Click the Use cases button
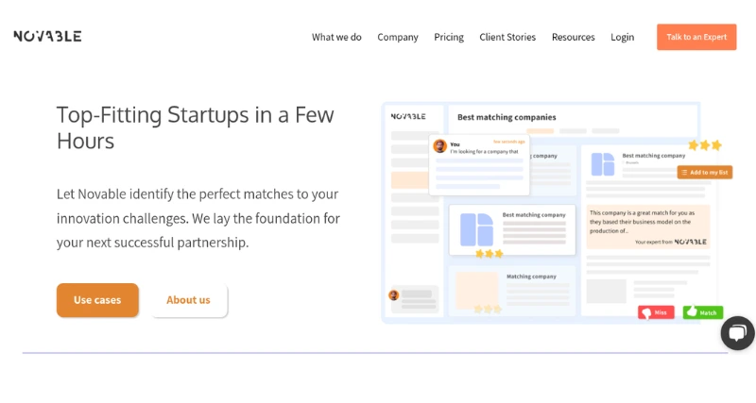Screen dimensions: 756x403 click(x=97, y=300)
